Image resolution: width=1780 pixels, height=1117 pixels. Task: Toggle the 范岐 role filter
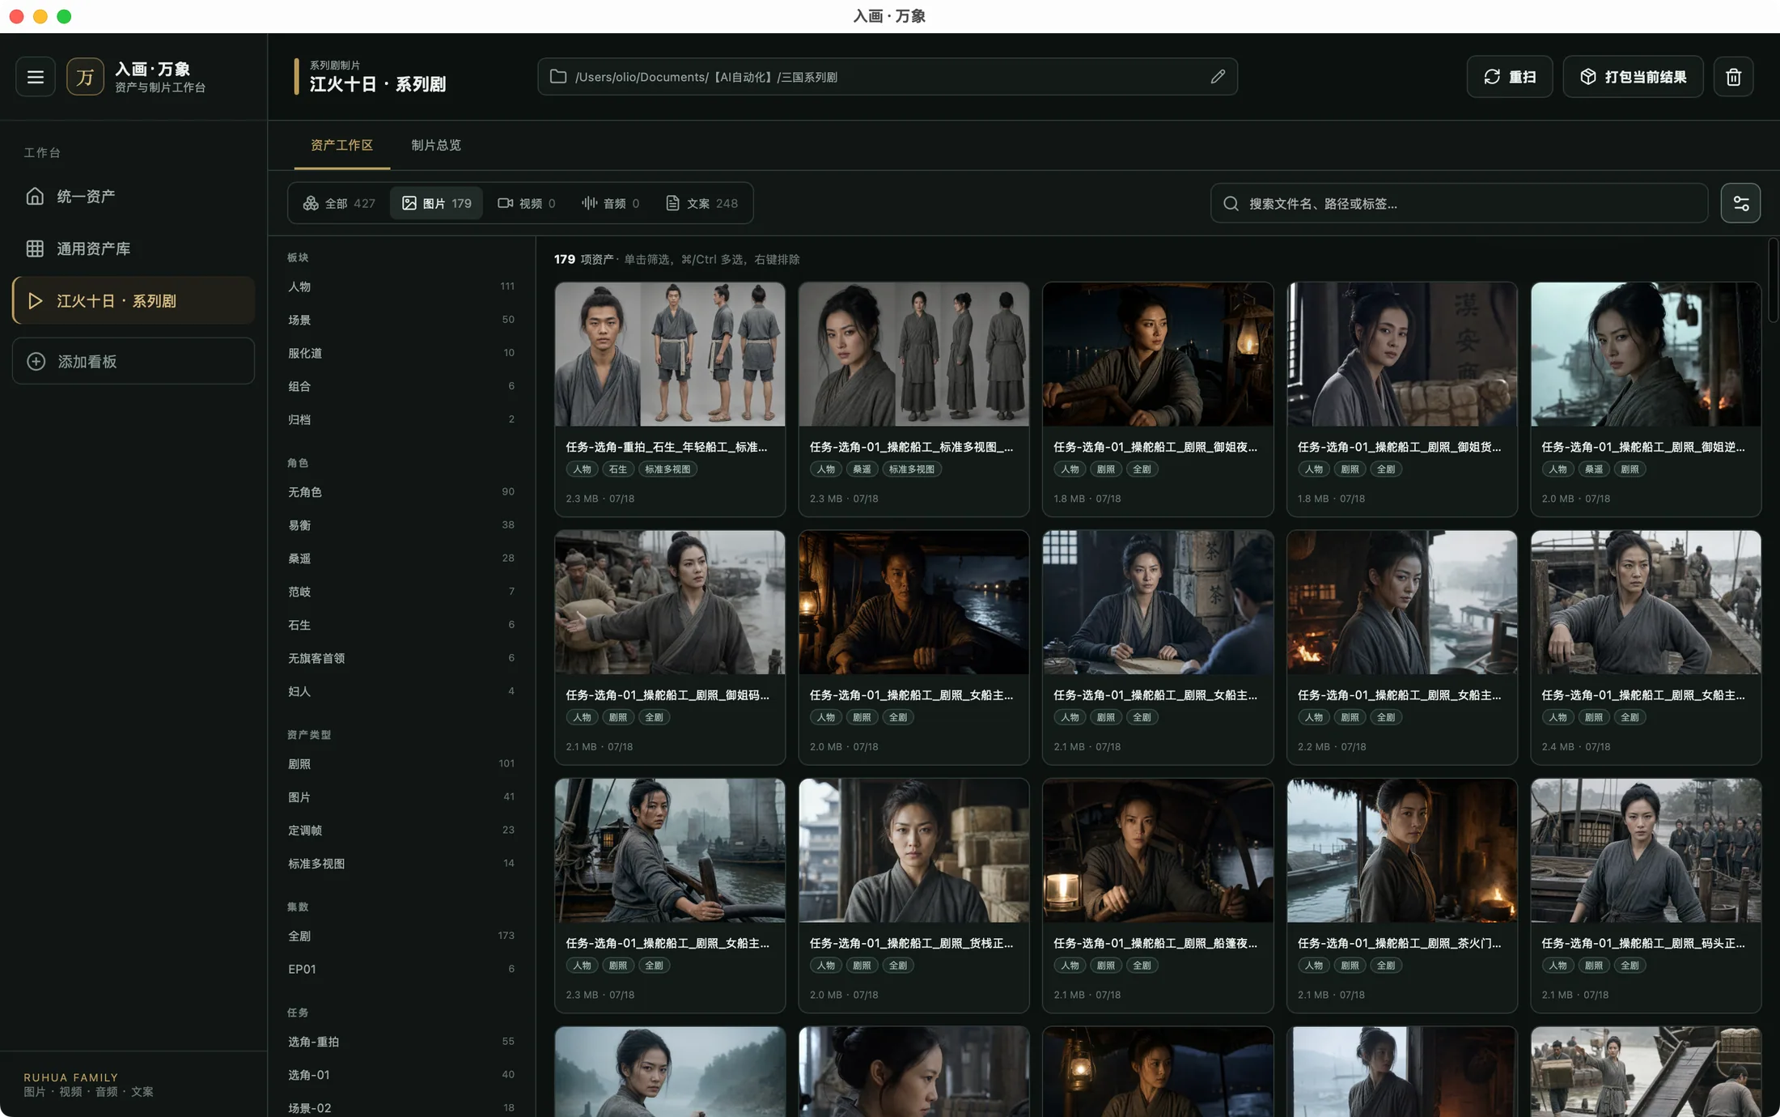pyautogui.click(x=401, y=592)
